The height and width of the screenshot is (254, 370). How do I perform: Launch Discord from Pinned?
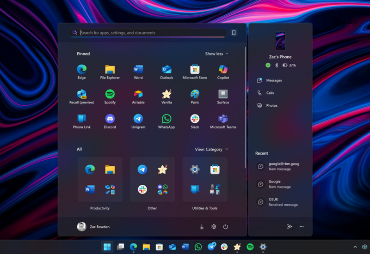point(110,121)
